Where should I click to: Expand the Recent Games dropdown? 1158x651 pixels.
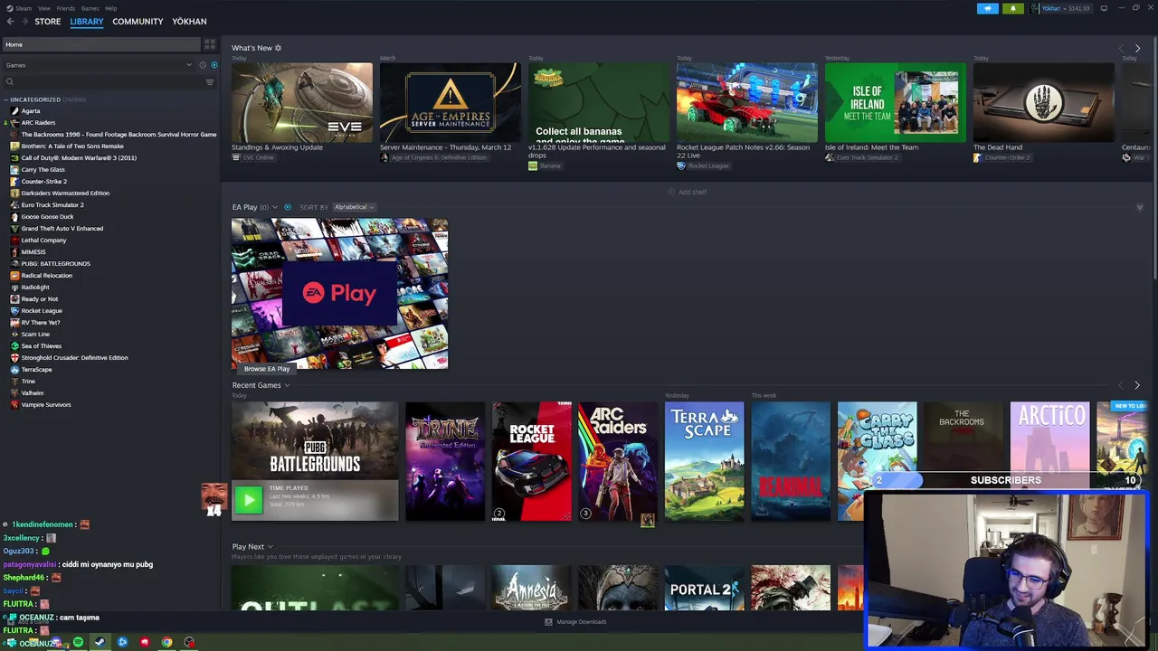pos(287,385)
